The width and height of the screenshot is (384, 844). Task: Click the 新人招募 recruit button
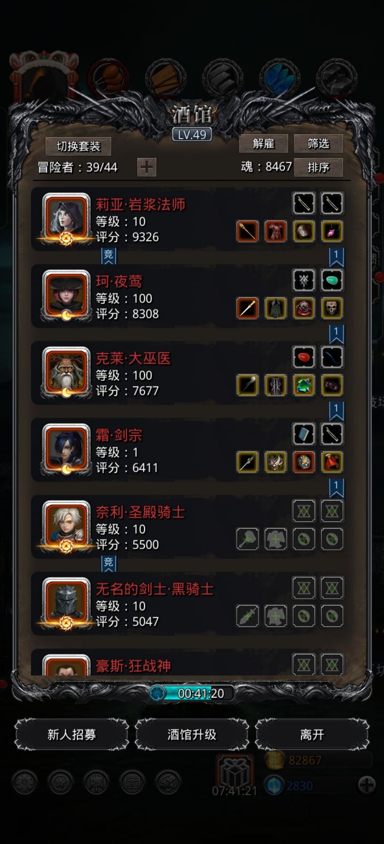(71, 735)
